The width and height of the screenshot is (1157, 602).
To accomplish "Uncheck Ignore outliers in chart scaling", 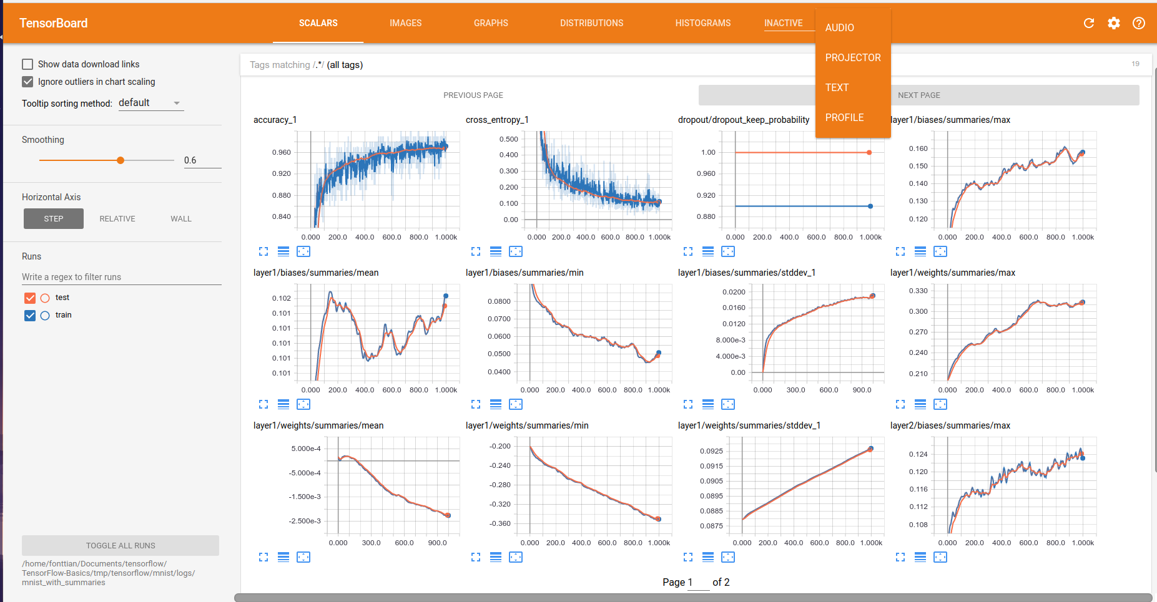I will tap(27, 82).
